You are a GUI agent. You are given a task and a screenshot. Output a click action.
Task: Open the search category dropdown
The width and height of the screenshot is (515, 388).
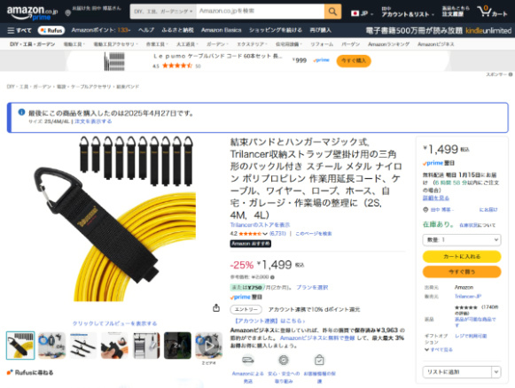pos(163,12)
